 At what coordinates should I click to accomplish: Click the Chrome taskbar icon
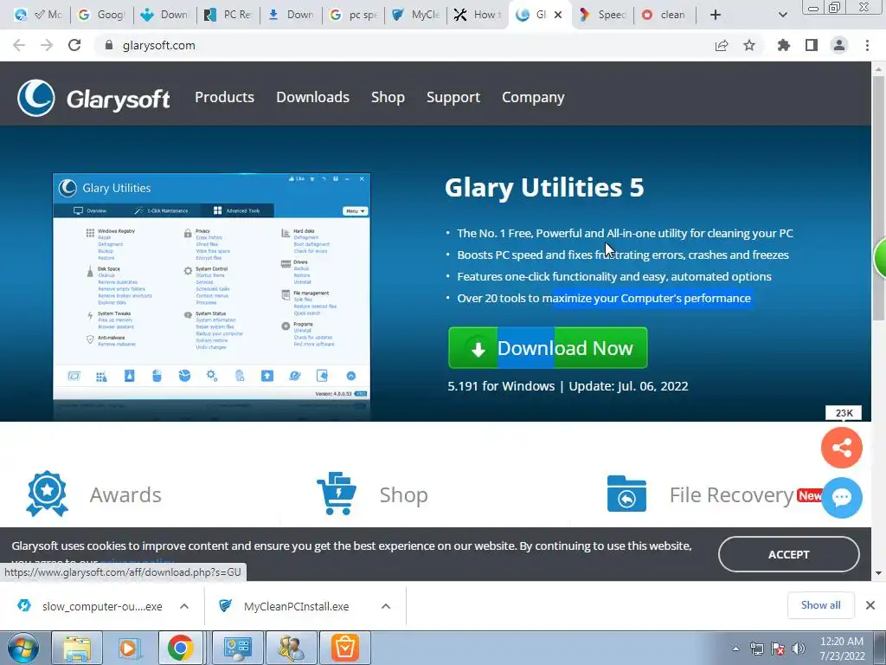coord(180,648)
